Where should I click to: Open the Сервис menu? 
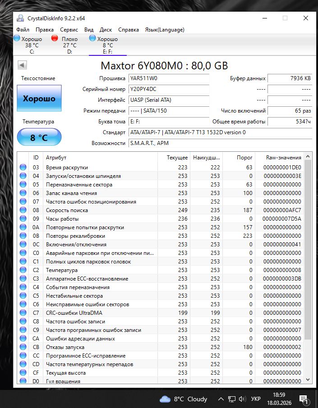69,30
